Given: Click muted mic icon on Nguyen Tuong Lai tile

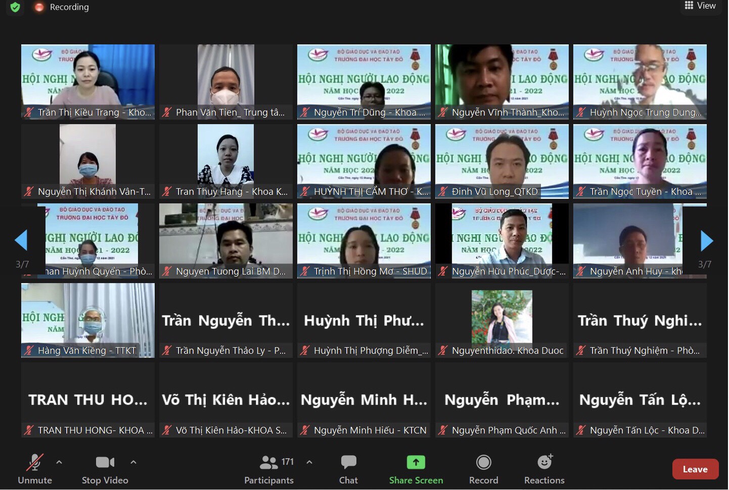Looking at the screenshot, I should point(167,271).
